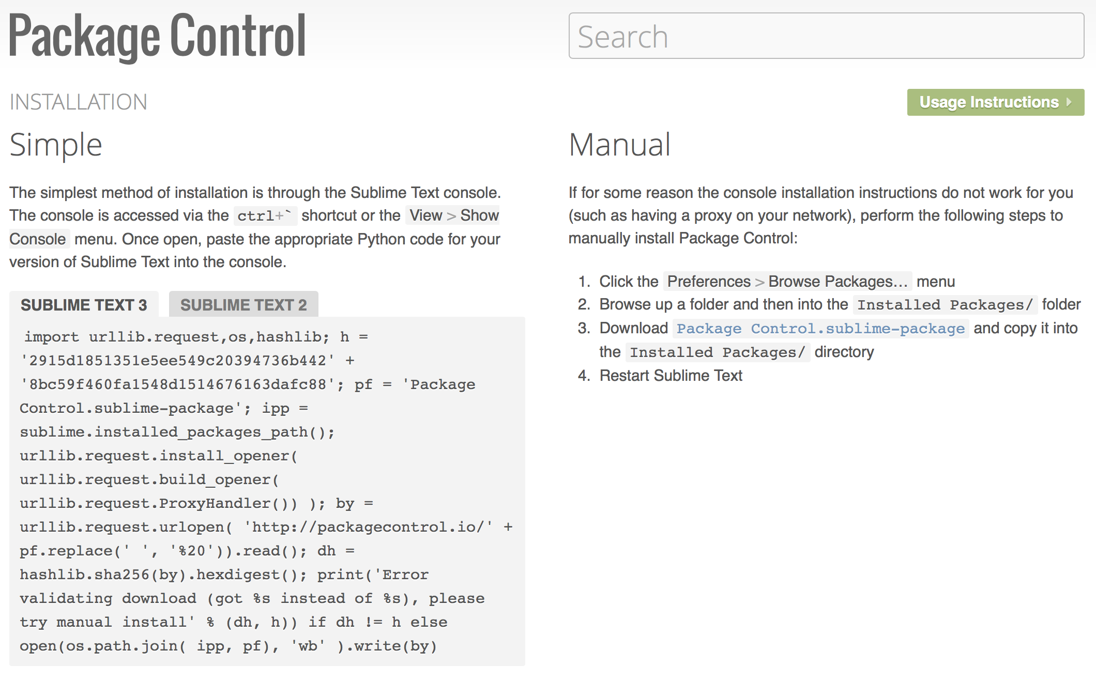
Task: Switch to the Sublime Text 3 tab
Action: [x=84, y=305]
